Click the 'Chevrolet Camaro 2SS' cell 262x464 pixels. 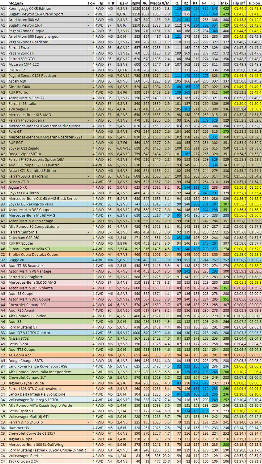[x=47, y=305]
